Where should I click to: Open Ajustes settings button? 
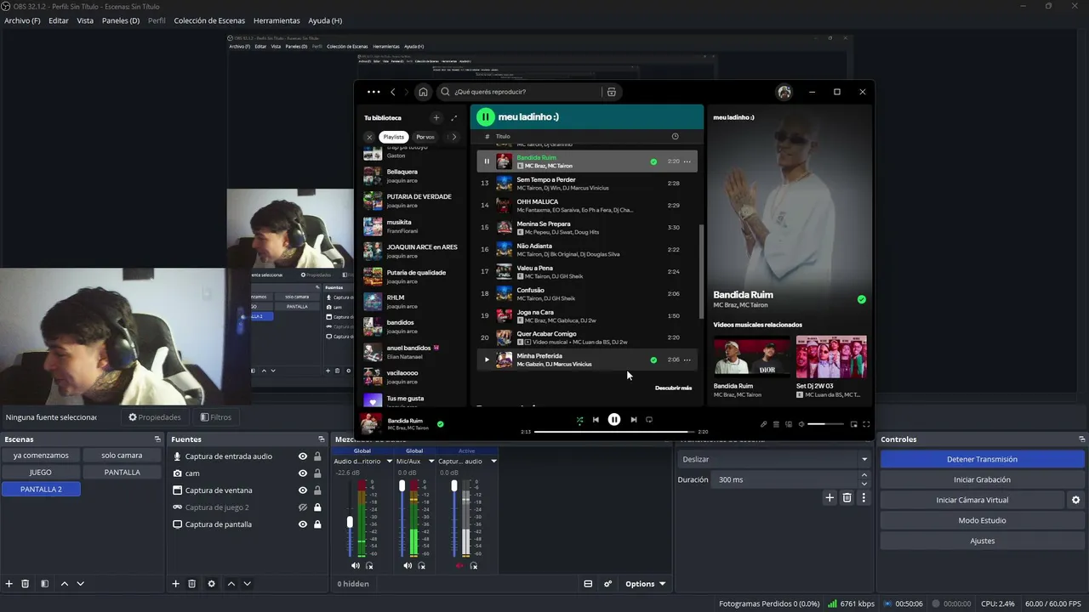[982, 541]
